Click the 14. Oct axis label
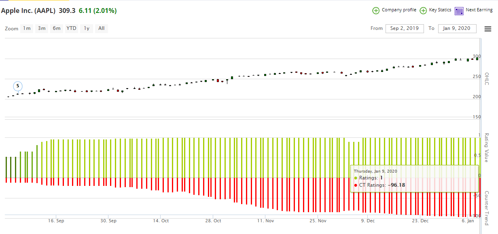This screenshot has width=498, height=234. (161, 221)
